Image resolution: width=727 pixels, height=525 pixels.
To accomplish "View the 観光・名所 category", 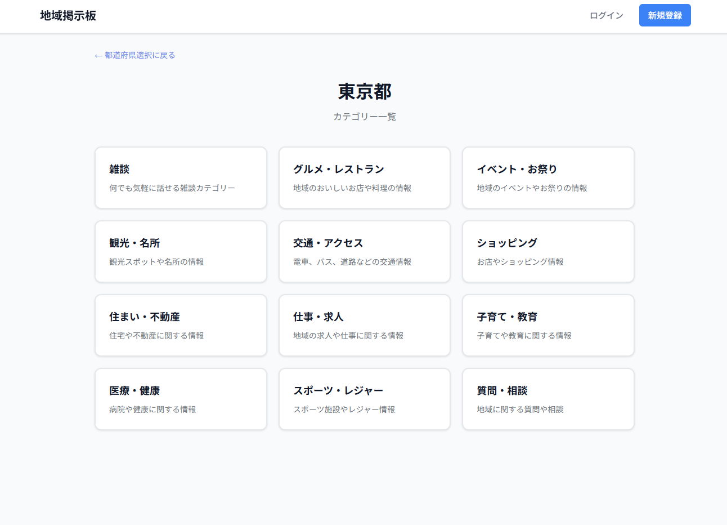I will point(180,251).
